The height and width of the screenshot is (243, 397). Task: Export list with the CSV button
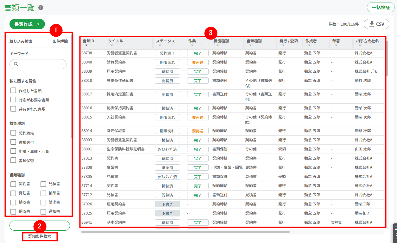(376, 24)
